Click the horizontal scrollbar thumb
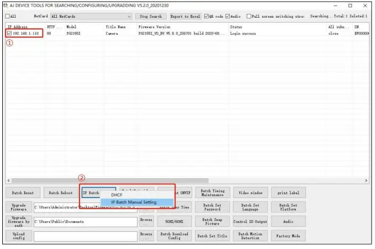The height and width of the screenshot is (249, 375). [110, 180]
